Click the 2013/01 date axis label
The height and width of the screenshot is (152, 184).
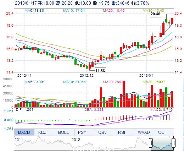pyautogui.click(x=146, y=75)
